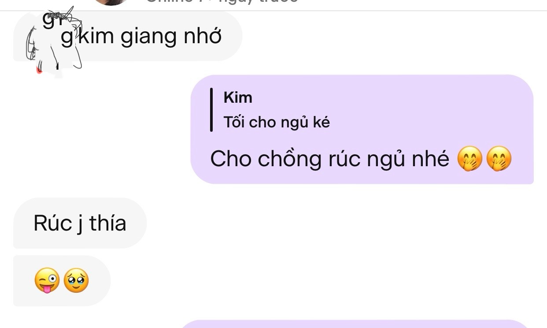Tap the teary pleading-face emoji
The width and height of the screenshot is (547, 328).
pos(76,281)
